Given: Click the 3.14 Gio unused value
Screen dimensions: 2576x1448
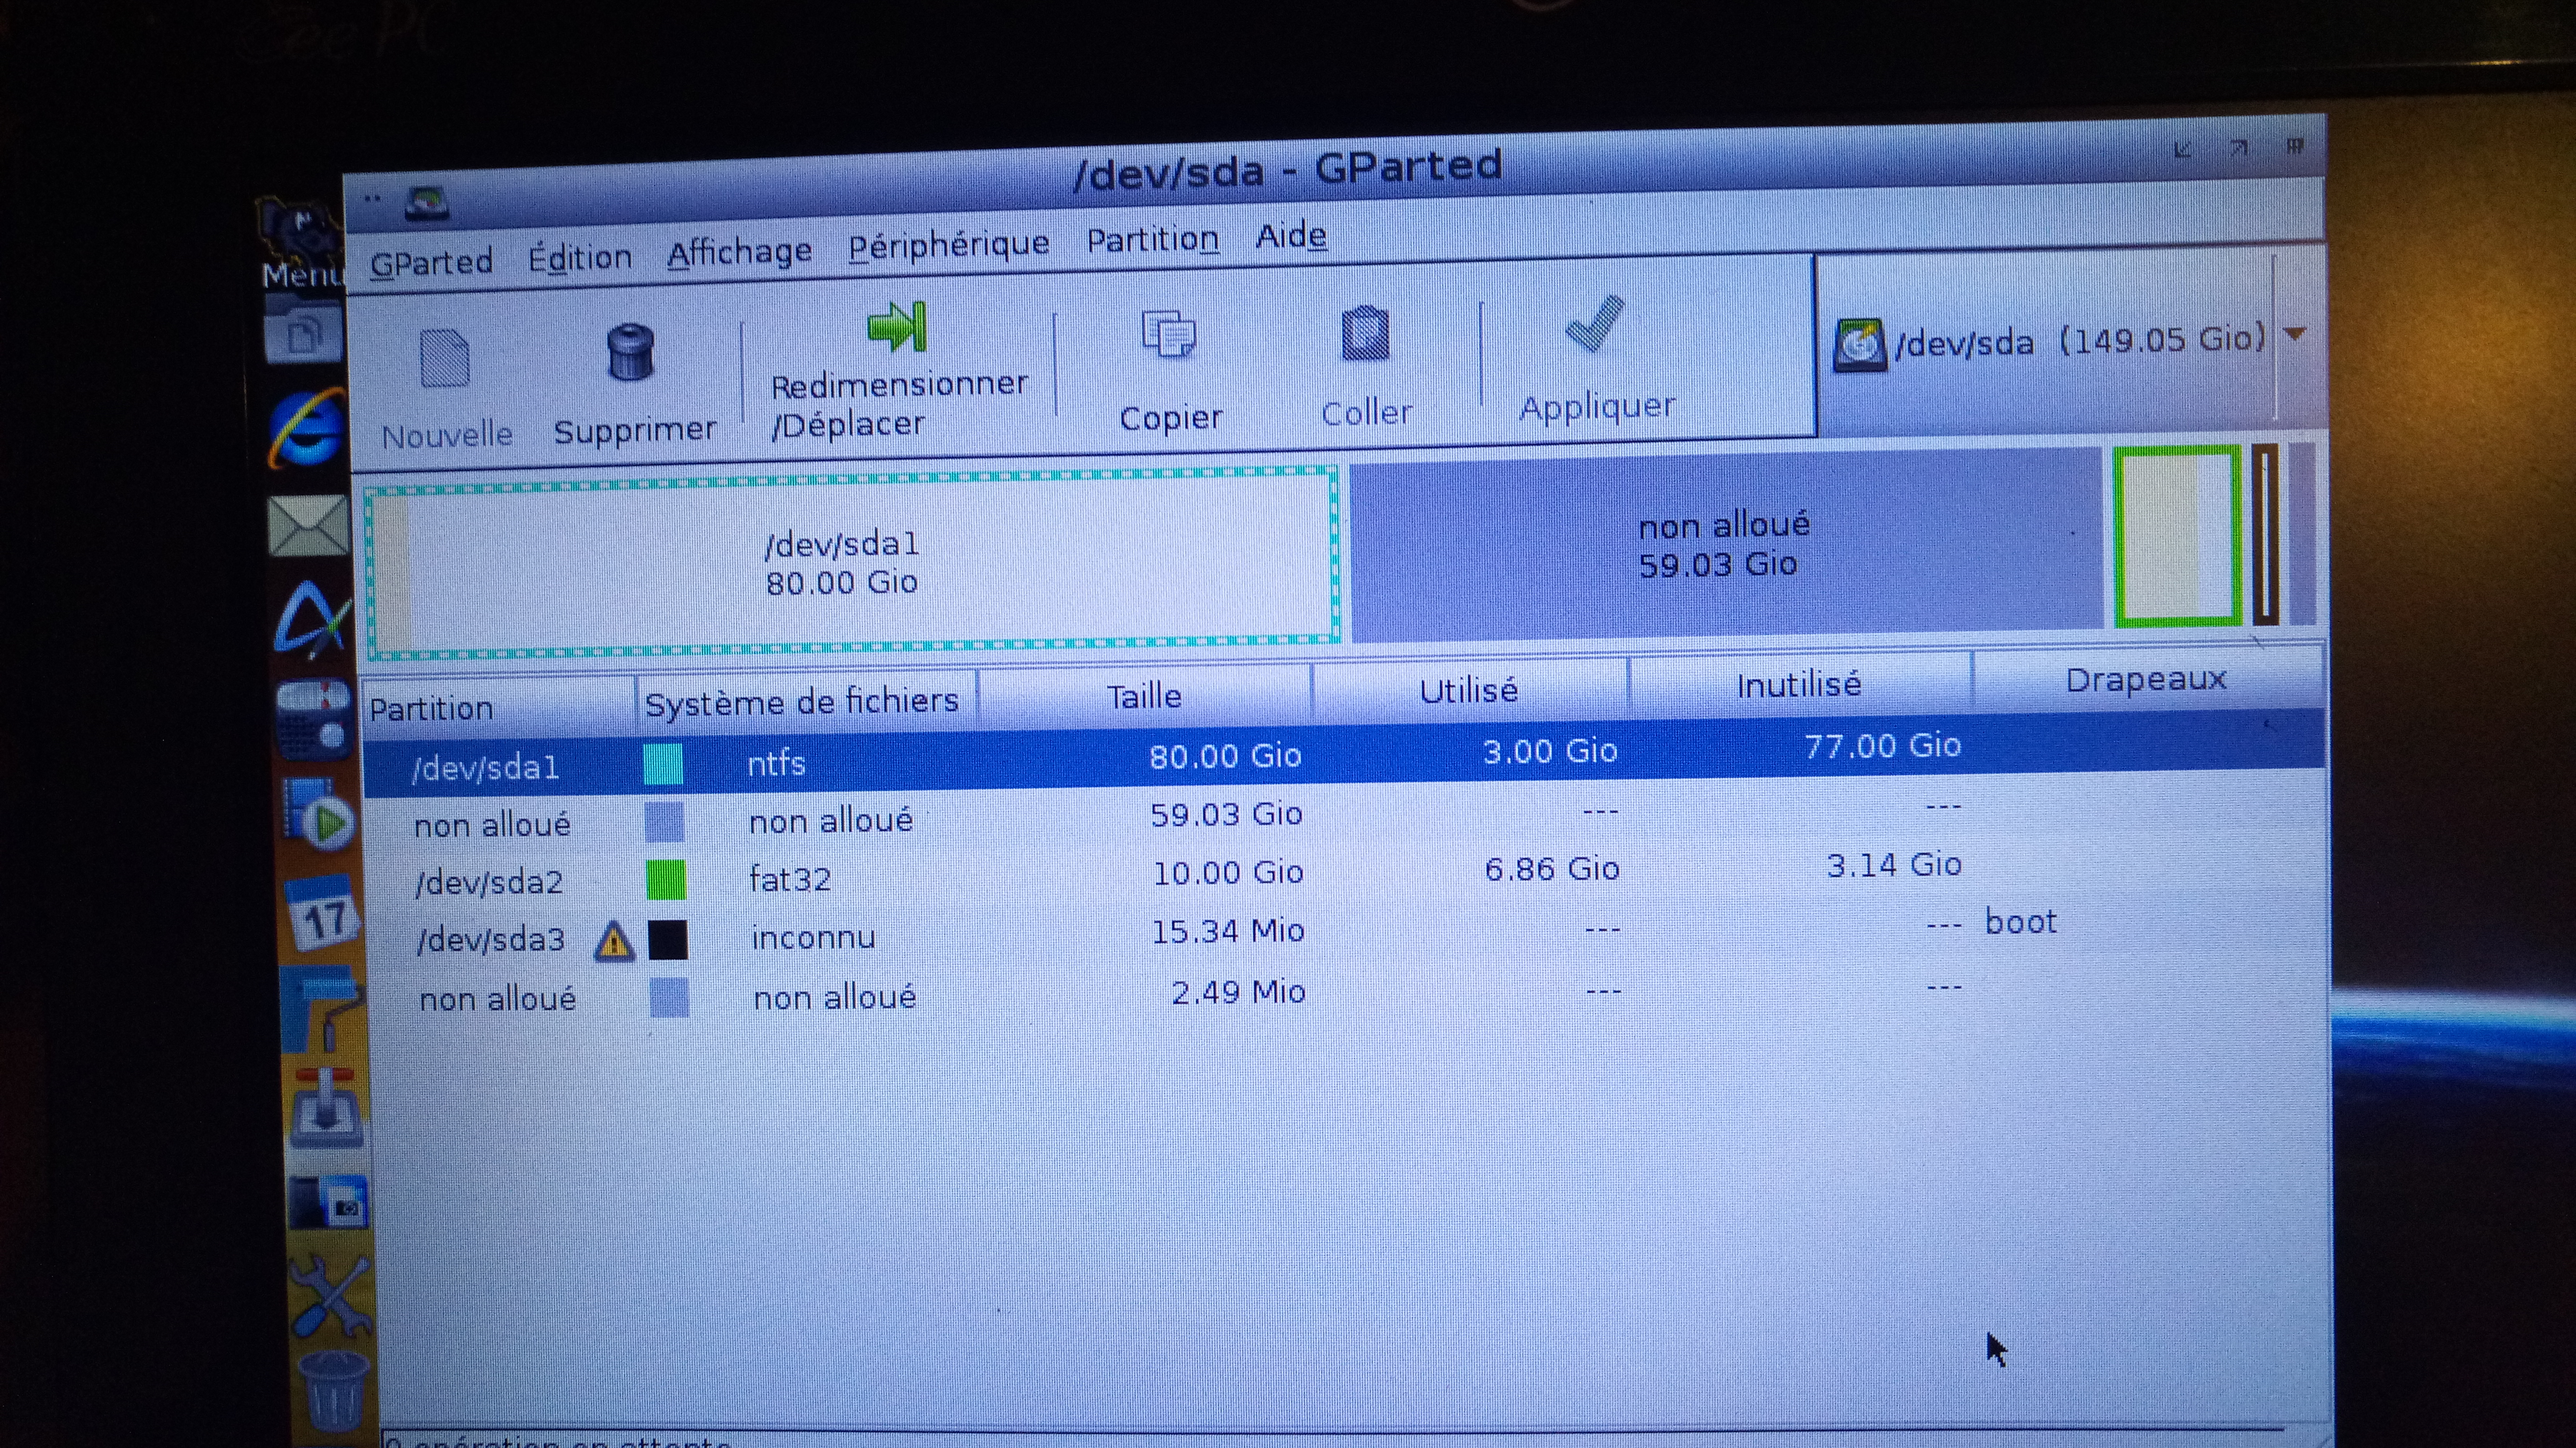Looking at the screenshot, I should coord(1894,865).
